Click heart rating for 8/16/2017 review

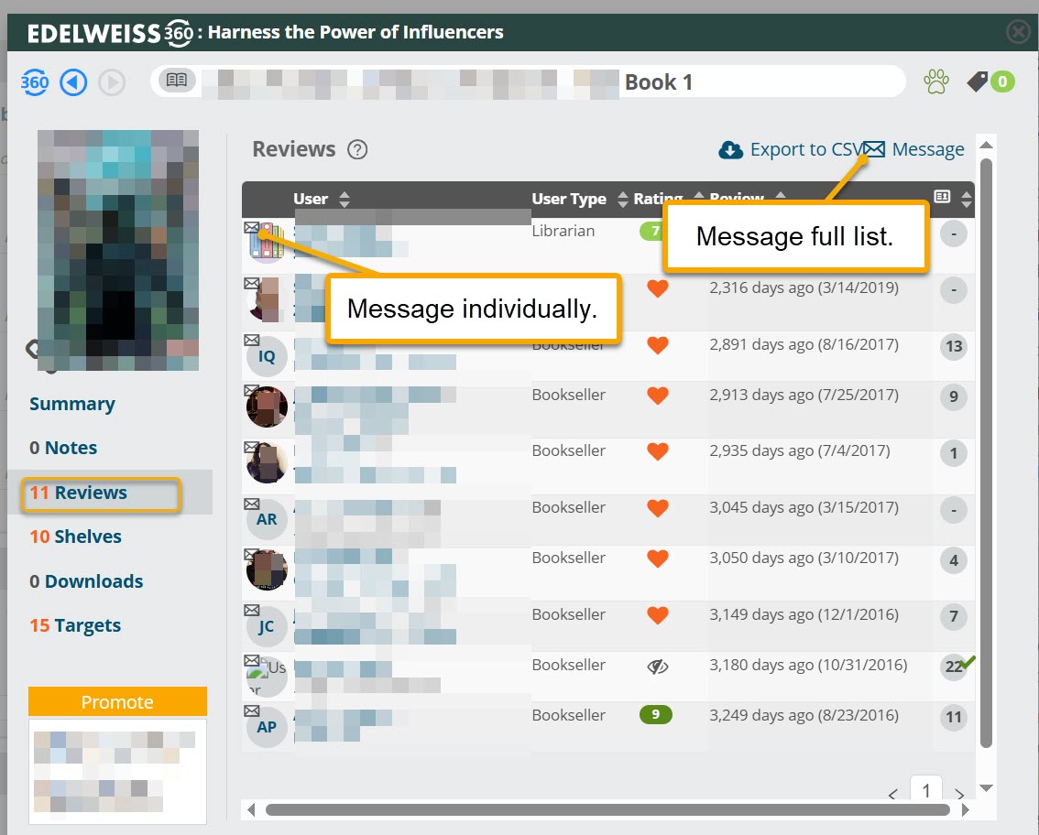coord(657,346)
